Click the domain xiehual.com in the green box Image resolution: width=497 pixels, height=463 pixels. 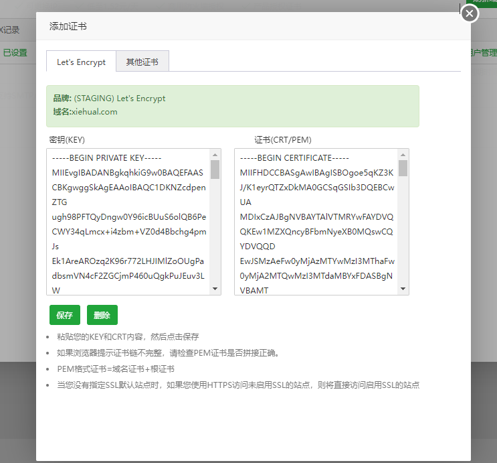coord(94,112)
